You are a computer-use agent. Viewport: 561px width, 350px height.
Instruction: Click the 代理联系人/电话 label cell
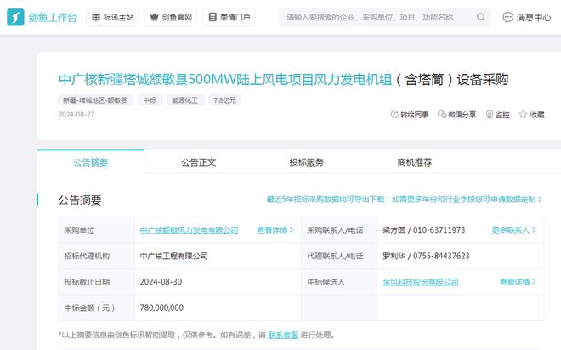[x=339, y=256]
